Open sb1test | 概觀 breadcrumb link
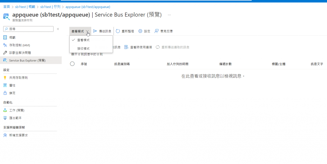 [25, 7]
